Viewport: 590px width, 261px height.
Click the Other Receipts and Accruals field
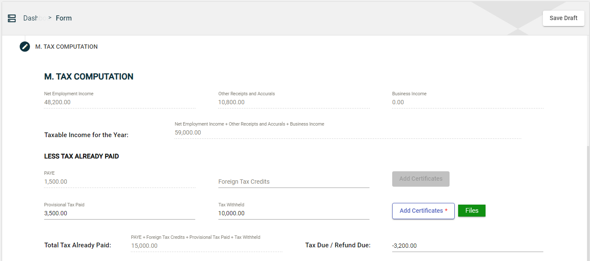[x=294, y=103]
